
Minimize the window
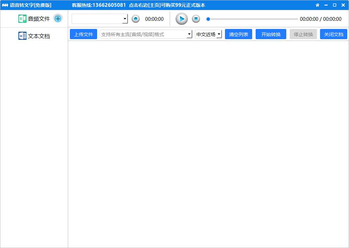[326, 5]
